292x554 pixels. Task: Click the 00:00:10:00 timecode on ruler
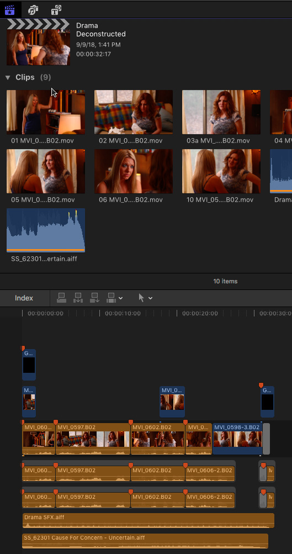[123, 313]
